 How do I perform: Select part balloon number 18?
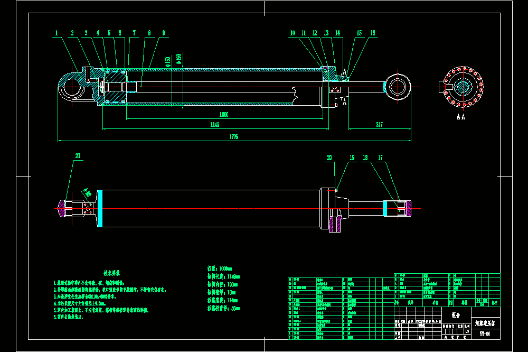365,158
